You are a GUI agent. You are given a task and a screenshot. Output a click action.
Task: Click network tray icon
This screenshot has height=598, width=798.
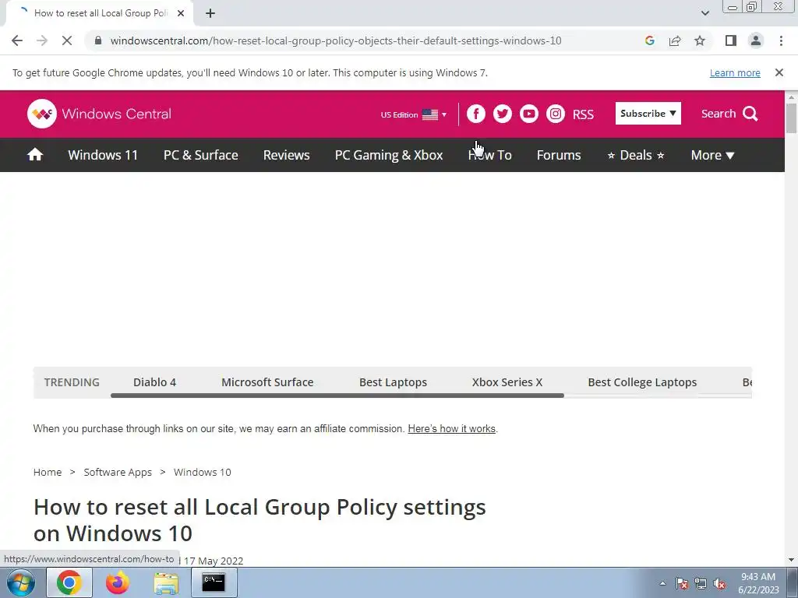pos(701,583)
